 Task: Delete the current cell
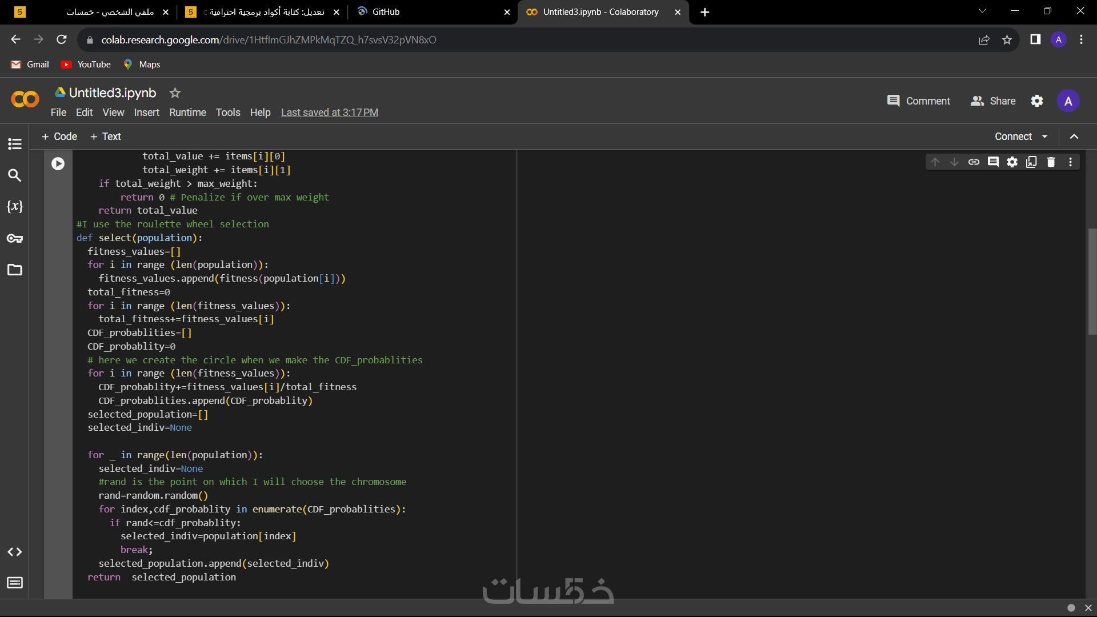(1051, 162)
